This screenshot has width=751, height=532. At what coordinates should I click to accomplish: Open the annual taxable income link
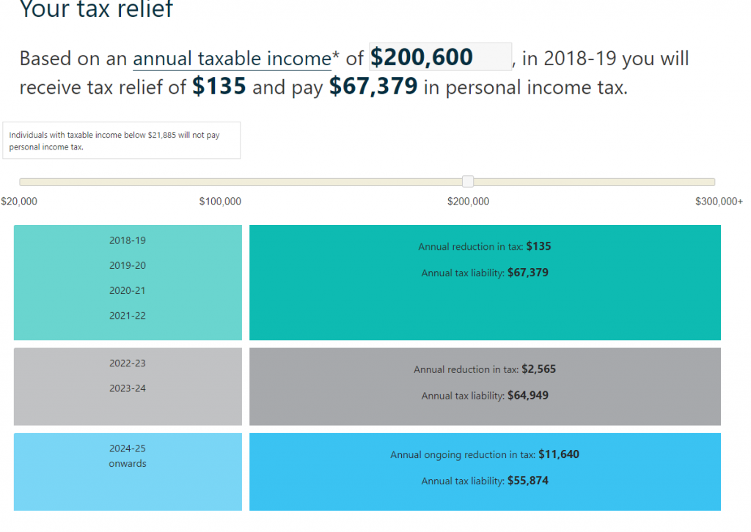point(232,59)
